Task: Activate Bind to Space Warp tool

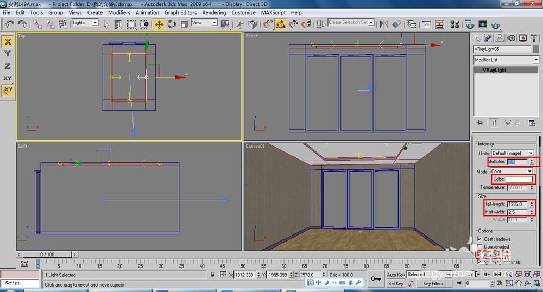Action: [62, 24]
